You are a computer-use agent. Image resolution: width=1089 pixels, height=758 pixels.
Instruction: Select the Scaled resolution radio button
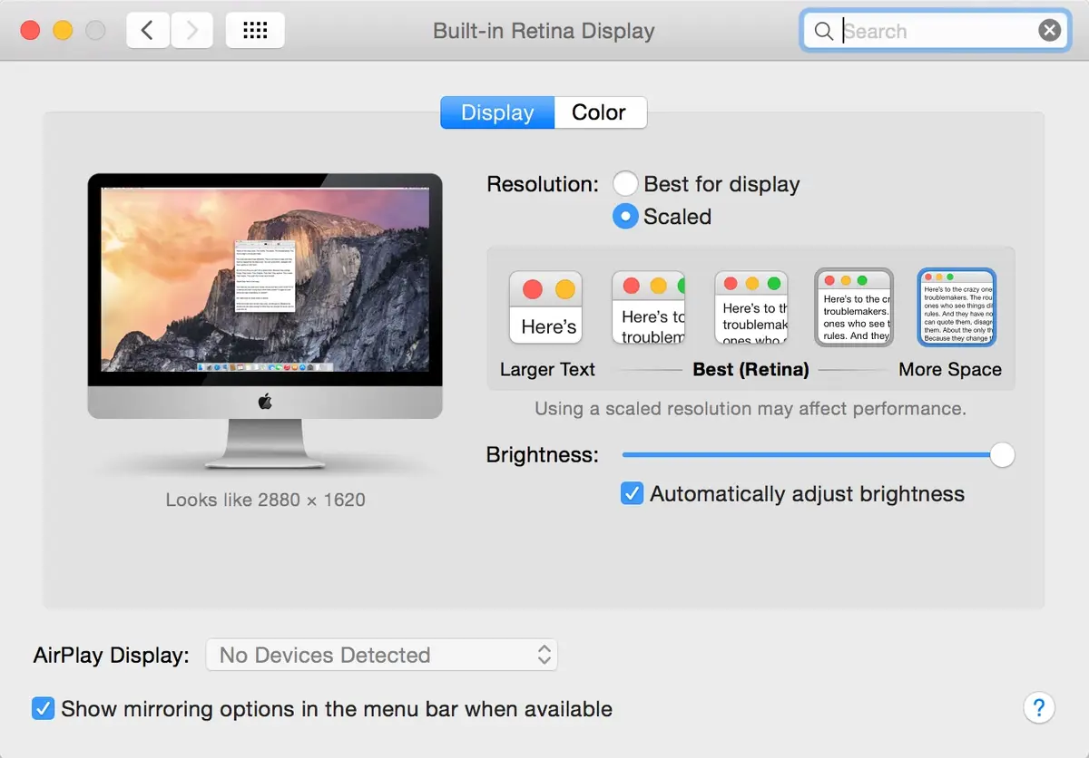[x=625, y=217]
